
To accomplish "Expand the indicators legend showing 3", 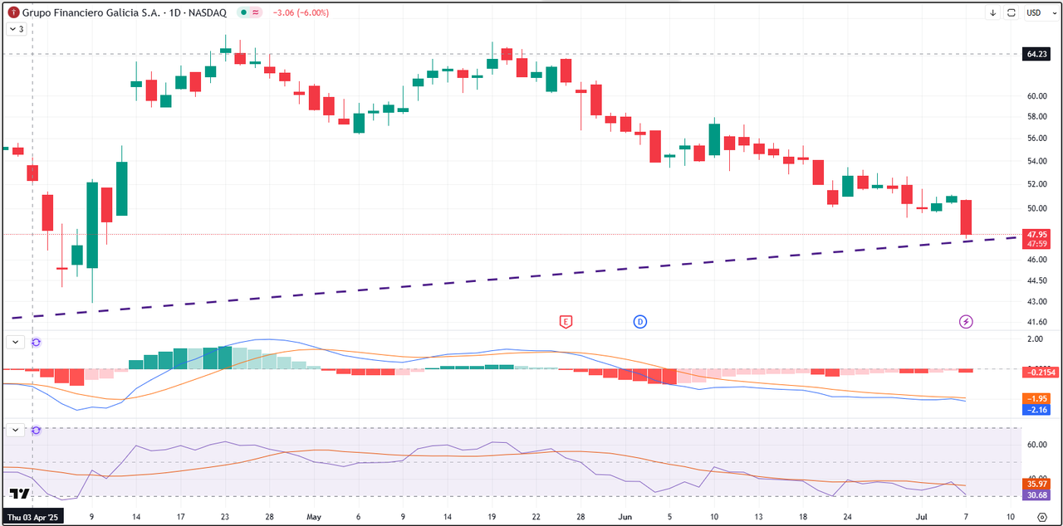I will pyautogui.click(x=17, y=28).
